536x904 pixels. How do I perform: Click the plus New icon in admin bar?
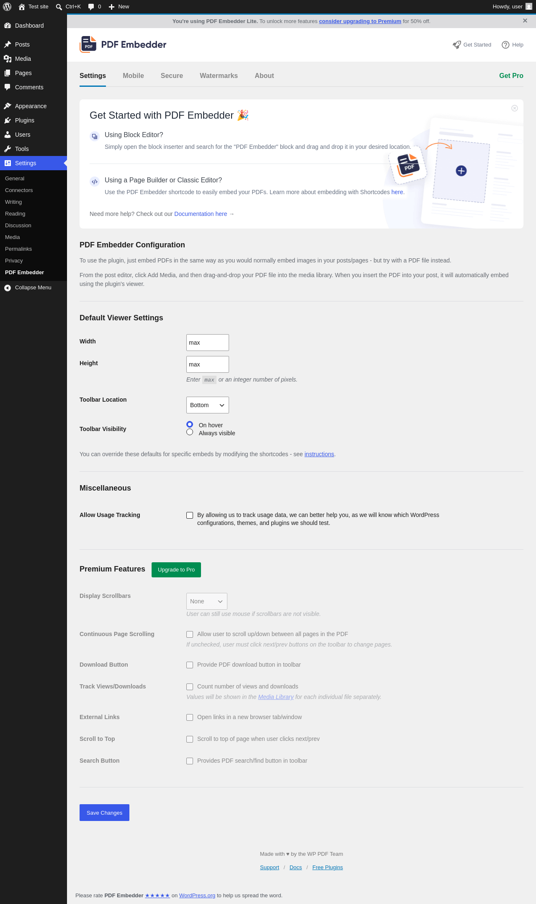point(112,7)
